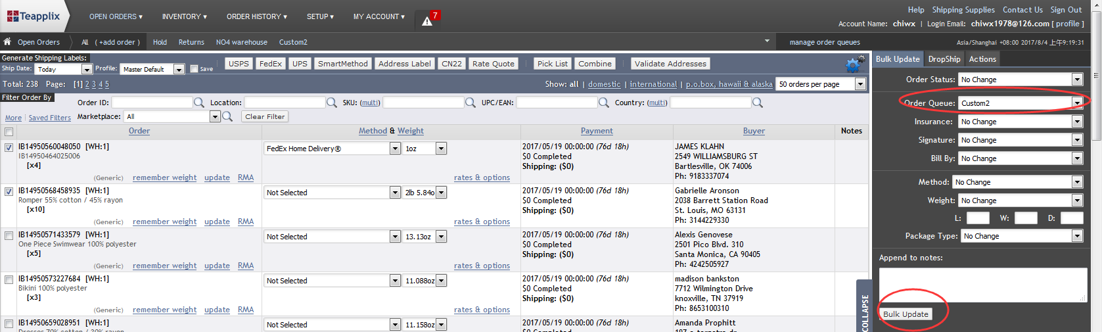Select the Bulk Update tab
This screenshot has height=332, width=1102.
pyautogui.click(x=898, y=59)
